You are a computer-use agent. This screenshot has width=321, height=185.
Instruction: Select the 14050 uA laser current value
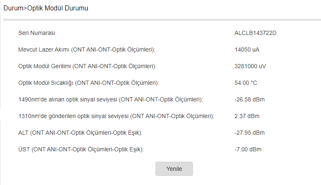pyautogui.click(x=247, y=49)
